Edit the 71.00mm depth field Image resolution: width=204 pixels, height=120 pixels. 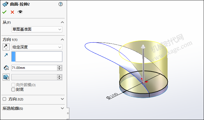pos(34,68)
